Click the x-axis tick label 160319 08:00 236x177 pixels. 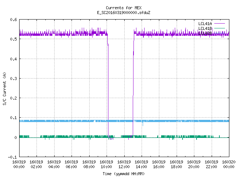pyautogui.click(x=89, y=164)
